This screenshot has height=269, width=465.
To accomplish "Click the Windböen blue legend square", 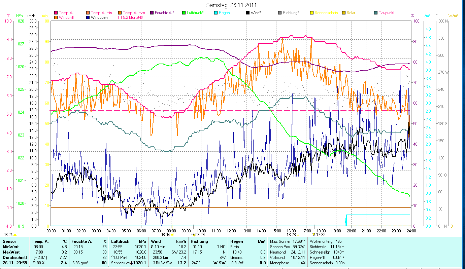I will point(88,17).
